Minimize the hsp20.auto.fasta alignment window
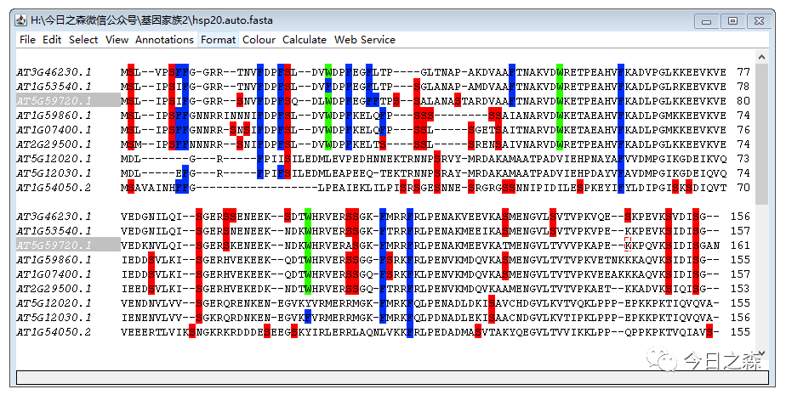Image resolution: width=786 pixels, height=395 pixels. click(707, 20)
